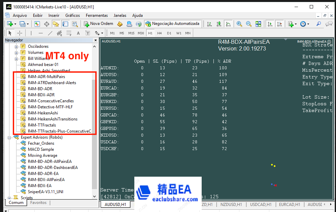Click the Navigator vertical scrollbar thumb
Image resolution: width=336 pixels, height=212 pixels.
(94, 134)
